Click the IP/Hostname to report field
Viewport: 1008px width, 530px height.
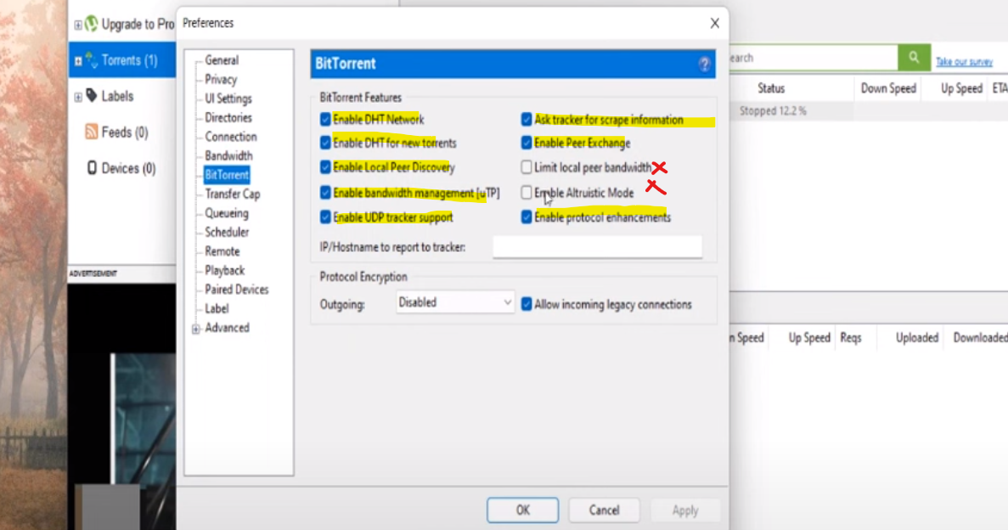click(x=597, y=247)
